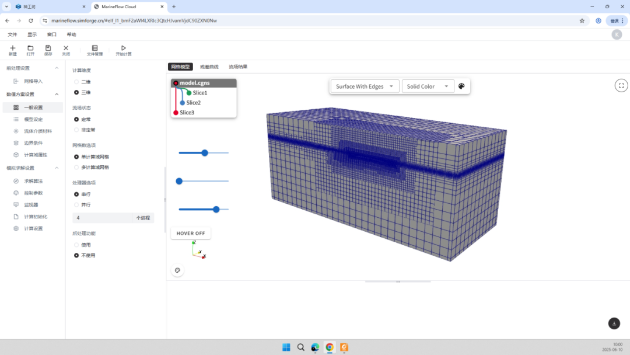This screenshot has height=355, width=630.
Task: Select the 二维 radio button
Action: [x=76, y=82]
